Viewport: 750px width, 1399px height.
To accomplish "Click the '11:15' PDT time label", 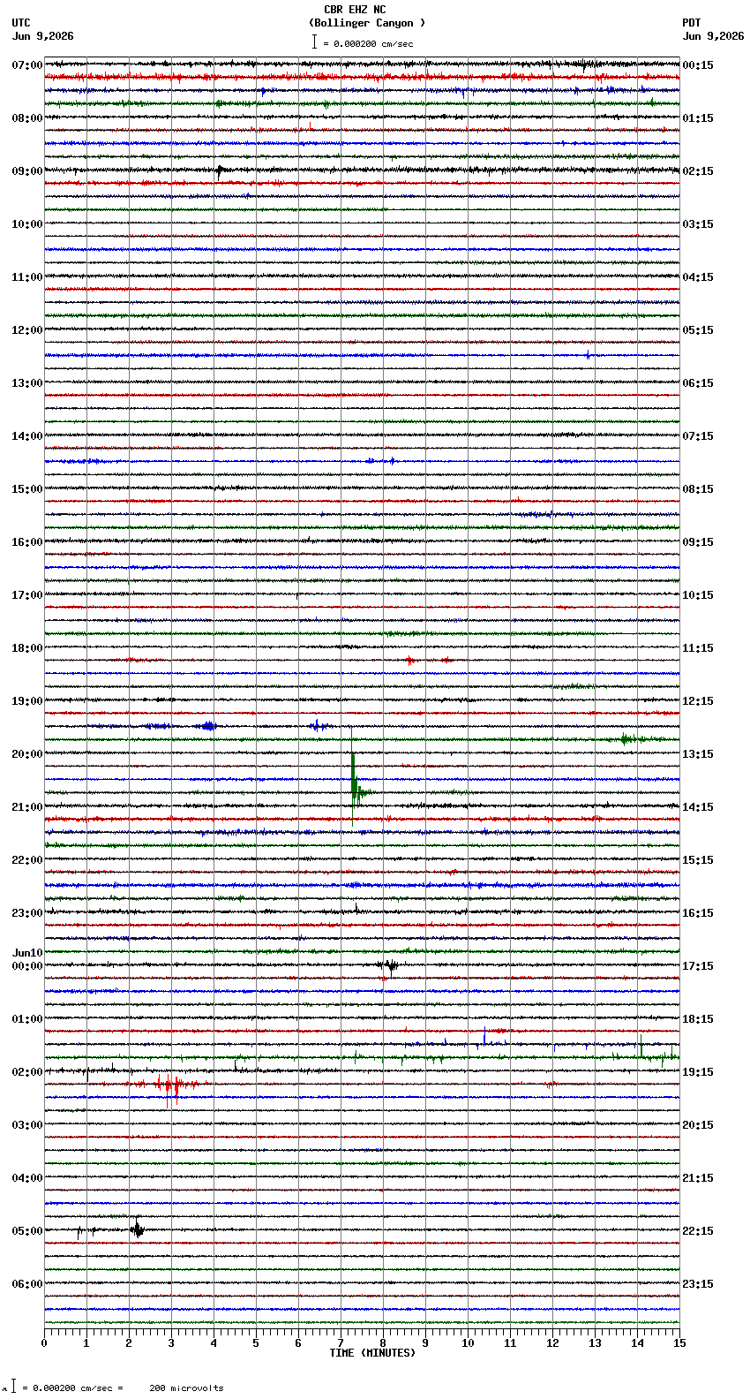I will click(x=698, y=648).
